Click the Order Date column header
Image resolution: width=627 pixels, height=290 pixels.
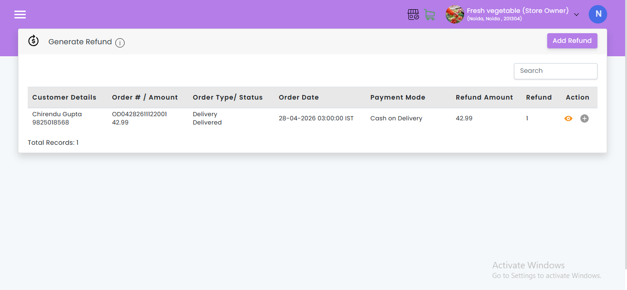coord(299,97)
